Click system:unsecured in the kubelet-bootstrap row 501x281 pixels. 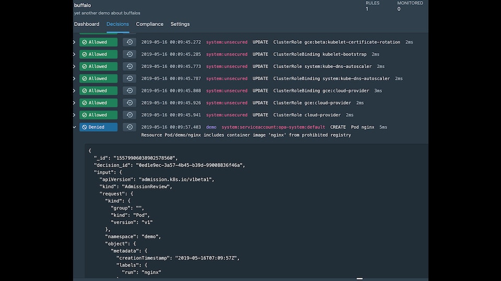click(x=226, y=54)
